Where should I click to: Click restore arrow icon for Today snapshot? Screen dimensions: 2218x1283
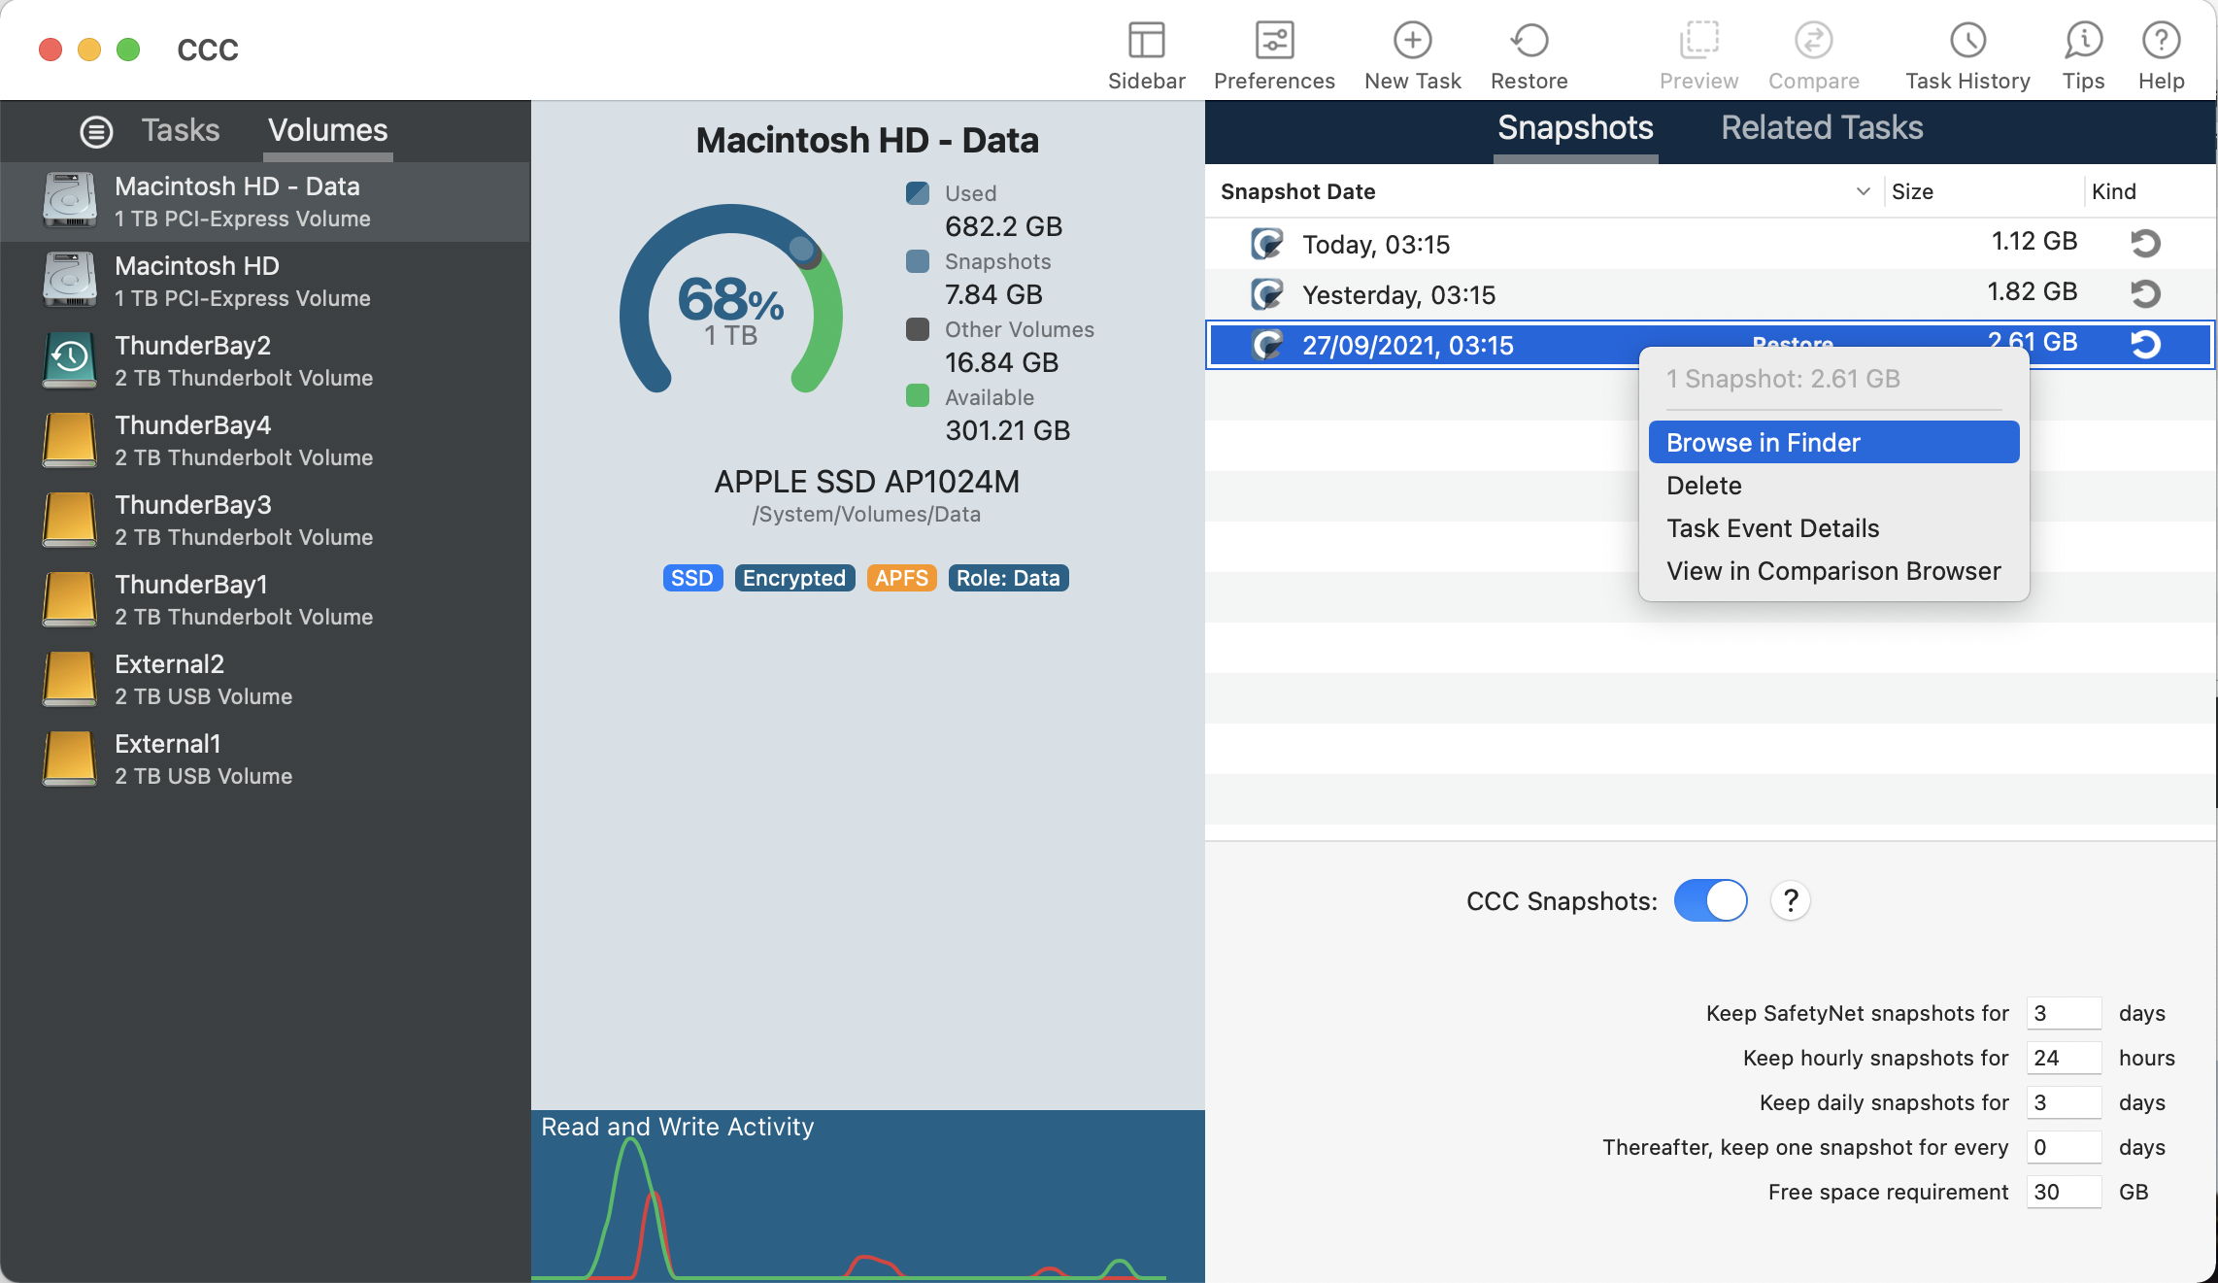coord(2145,243)
